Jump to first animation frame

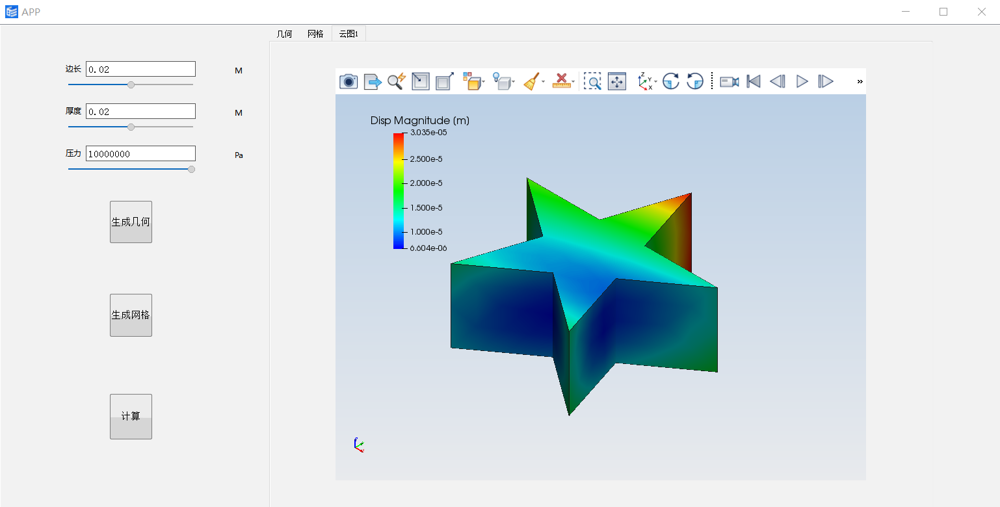point(754,81)
